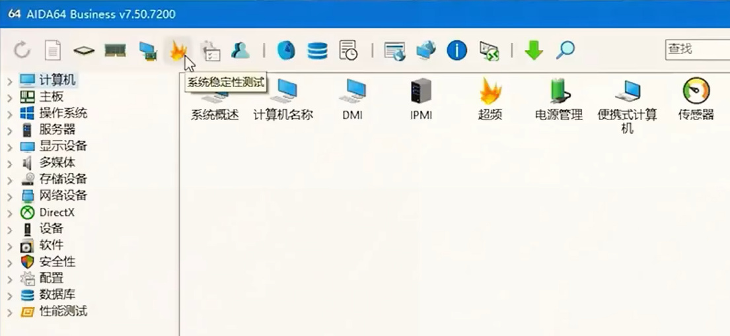Expand the 数据库 tree node chevron
Image resolution: width=730 pixels, height=336 pixels.
pyautogui.click(x=10, y=296)
